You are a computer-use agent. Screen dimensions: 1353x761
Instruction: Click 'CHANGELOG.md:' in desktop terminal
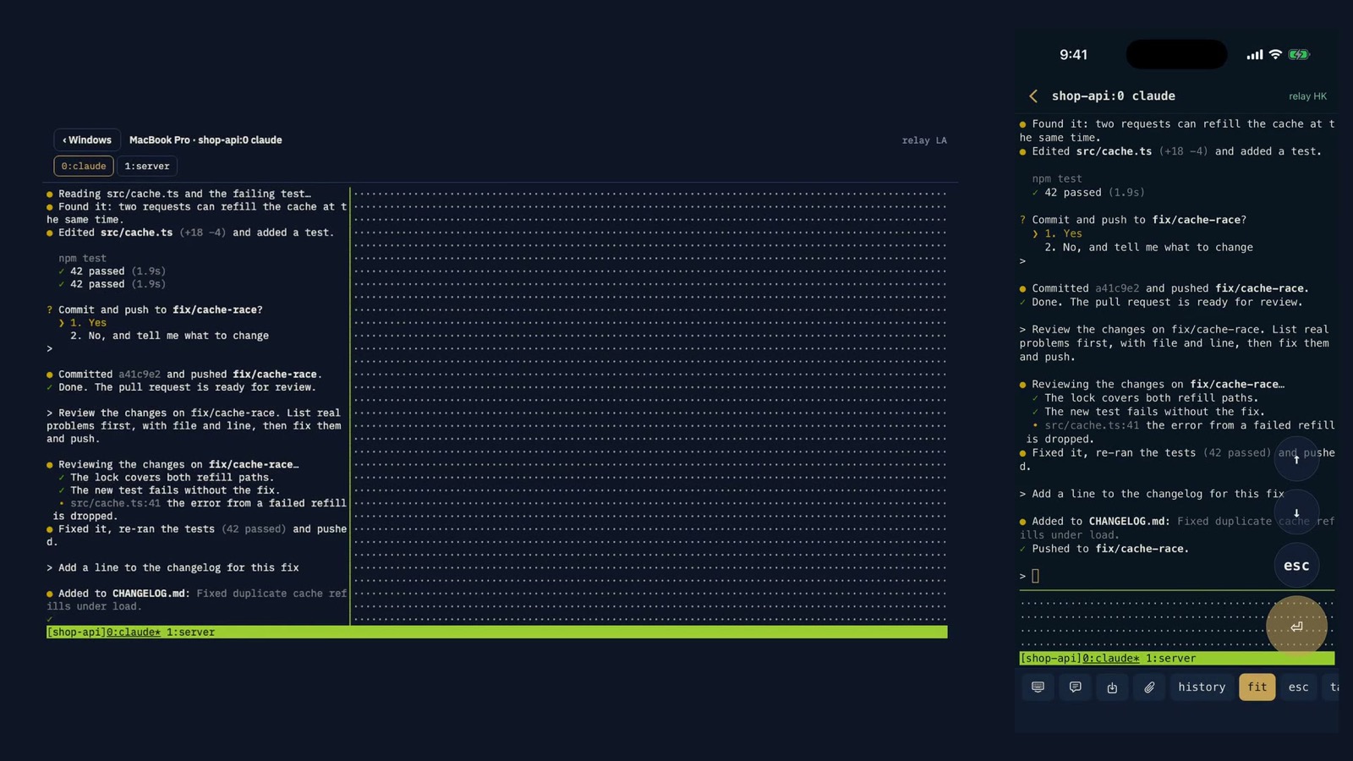tap(151, 594)
